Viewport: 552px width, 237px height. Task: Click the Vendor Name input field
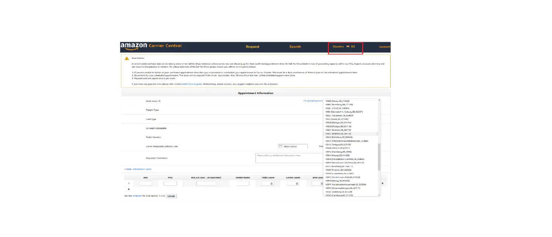243,183
